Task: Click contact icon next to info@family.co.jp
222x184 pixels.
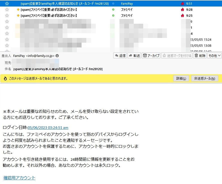Action: click(57, 56)
